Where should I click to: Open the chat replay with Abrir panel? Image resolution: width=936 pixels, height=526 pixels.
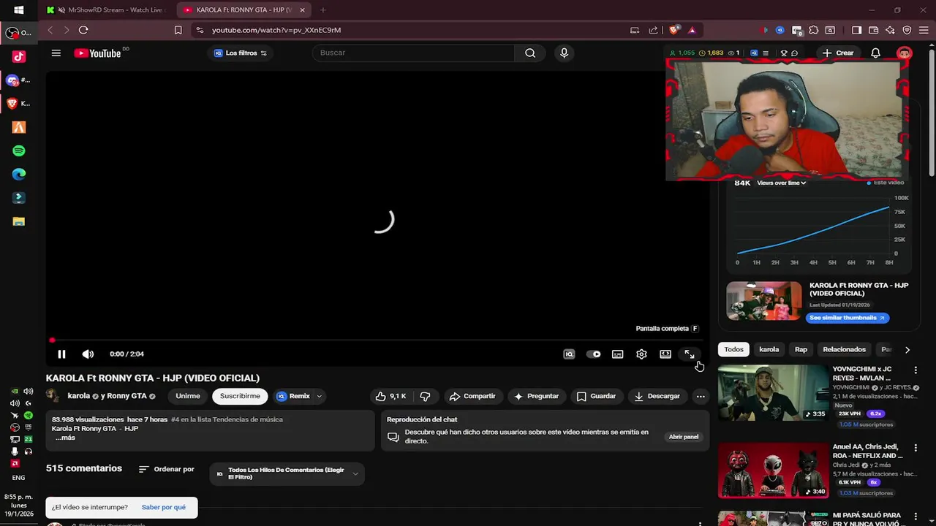pyautogui.click(x=684, y=437)
